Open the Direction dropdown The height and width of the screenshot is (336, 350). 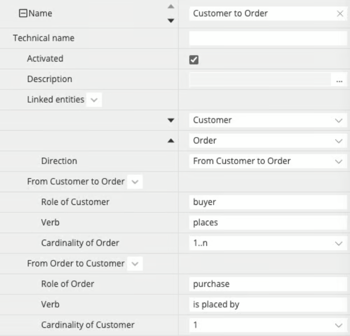tap(338, 161)
